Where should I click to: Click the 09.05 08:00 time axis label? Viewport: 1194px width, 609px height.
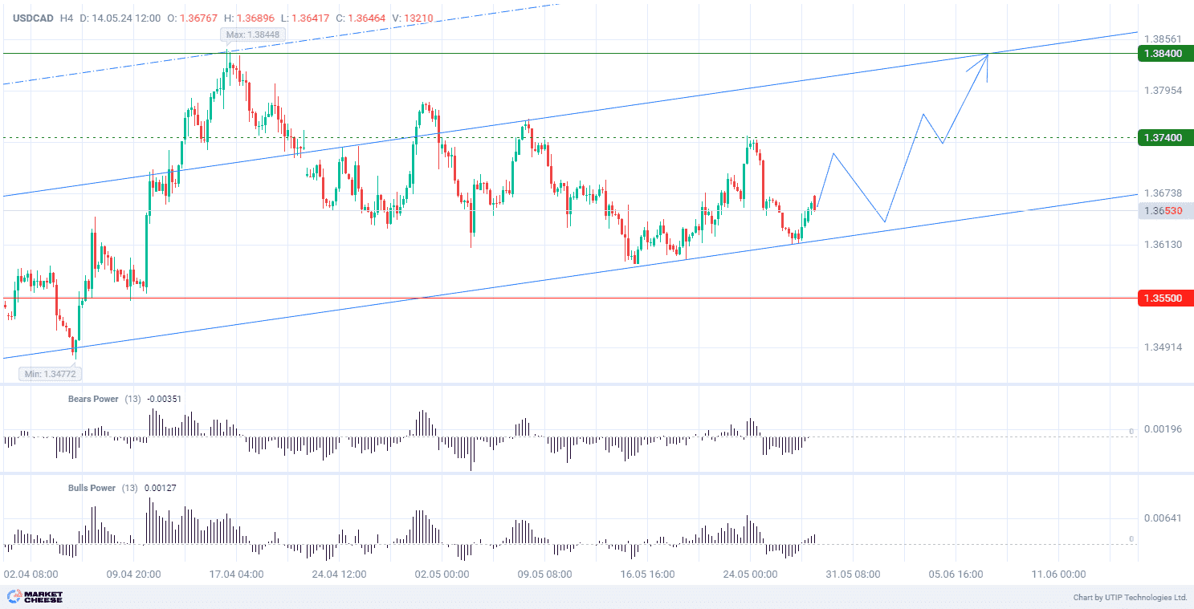[544, 574]
